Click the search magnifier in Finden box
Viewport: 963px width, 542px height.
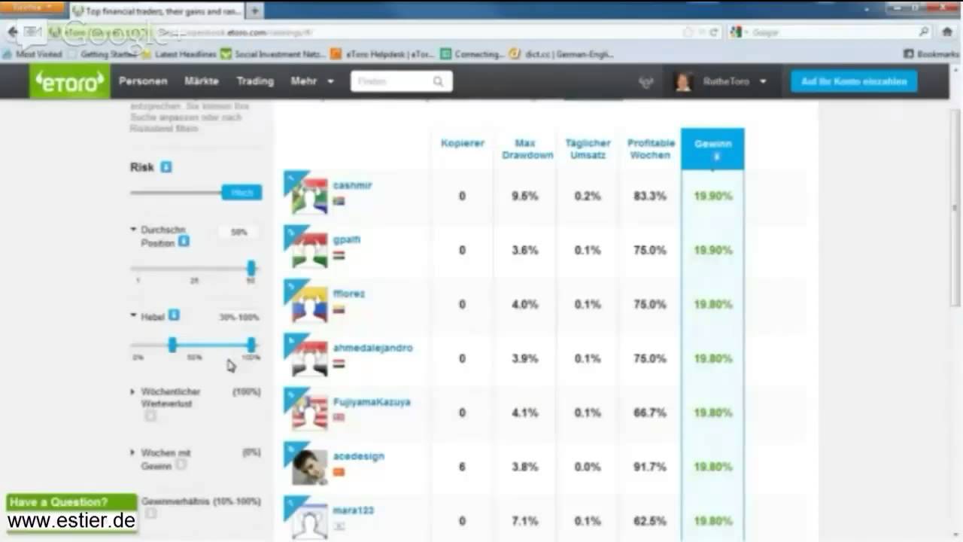[x=438, y=81]
